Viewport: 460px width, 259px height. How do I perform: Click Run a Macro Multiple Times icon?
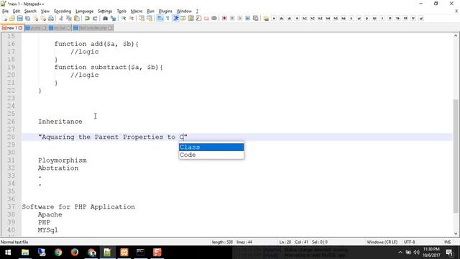[247, 19]
